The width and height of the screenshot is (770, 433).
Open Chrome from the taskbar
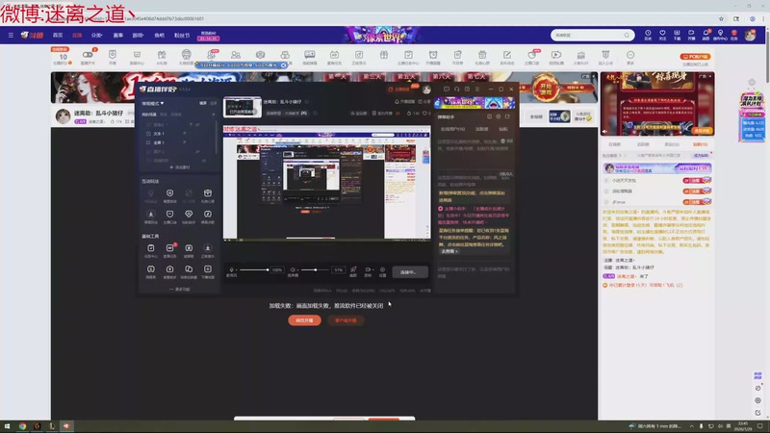coord(22,426)
